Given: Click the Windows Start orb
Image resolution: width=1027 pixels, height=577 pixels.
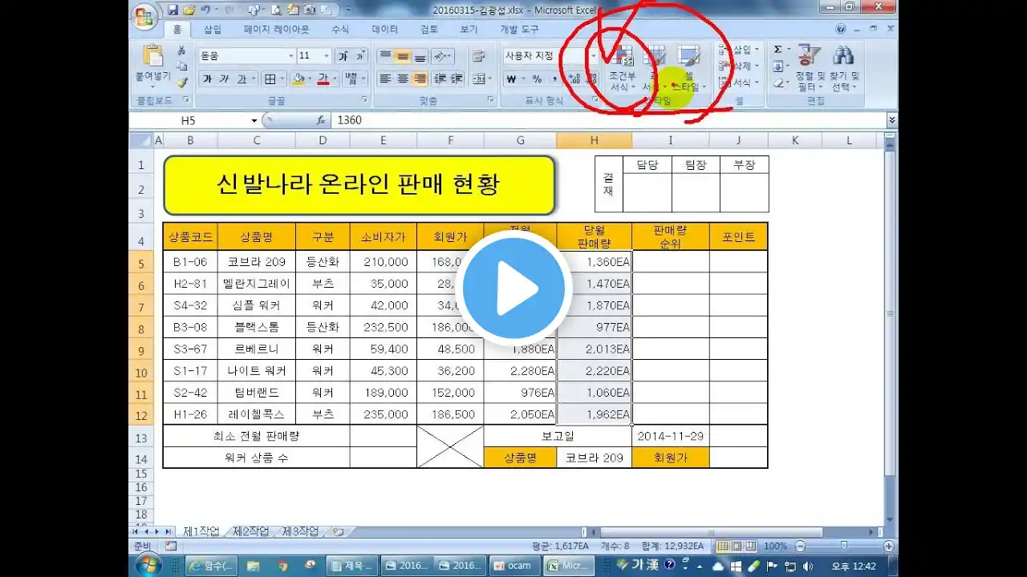Looking at the screenshot, I should pyautogui.click(x=148, y=565).
